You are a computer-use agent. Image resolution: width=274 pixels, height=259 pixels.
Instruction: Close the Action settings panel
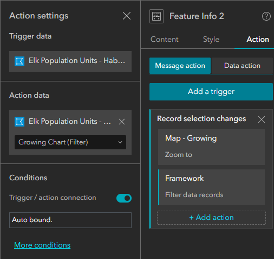pos(127,16)
